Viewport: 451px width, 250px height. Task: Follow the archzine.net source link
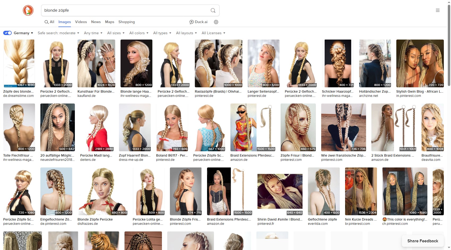369,96
